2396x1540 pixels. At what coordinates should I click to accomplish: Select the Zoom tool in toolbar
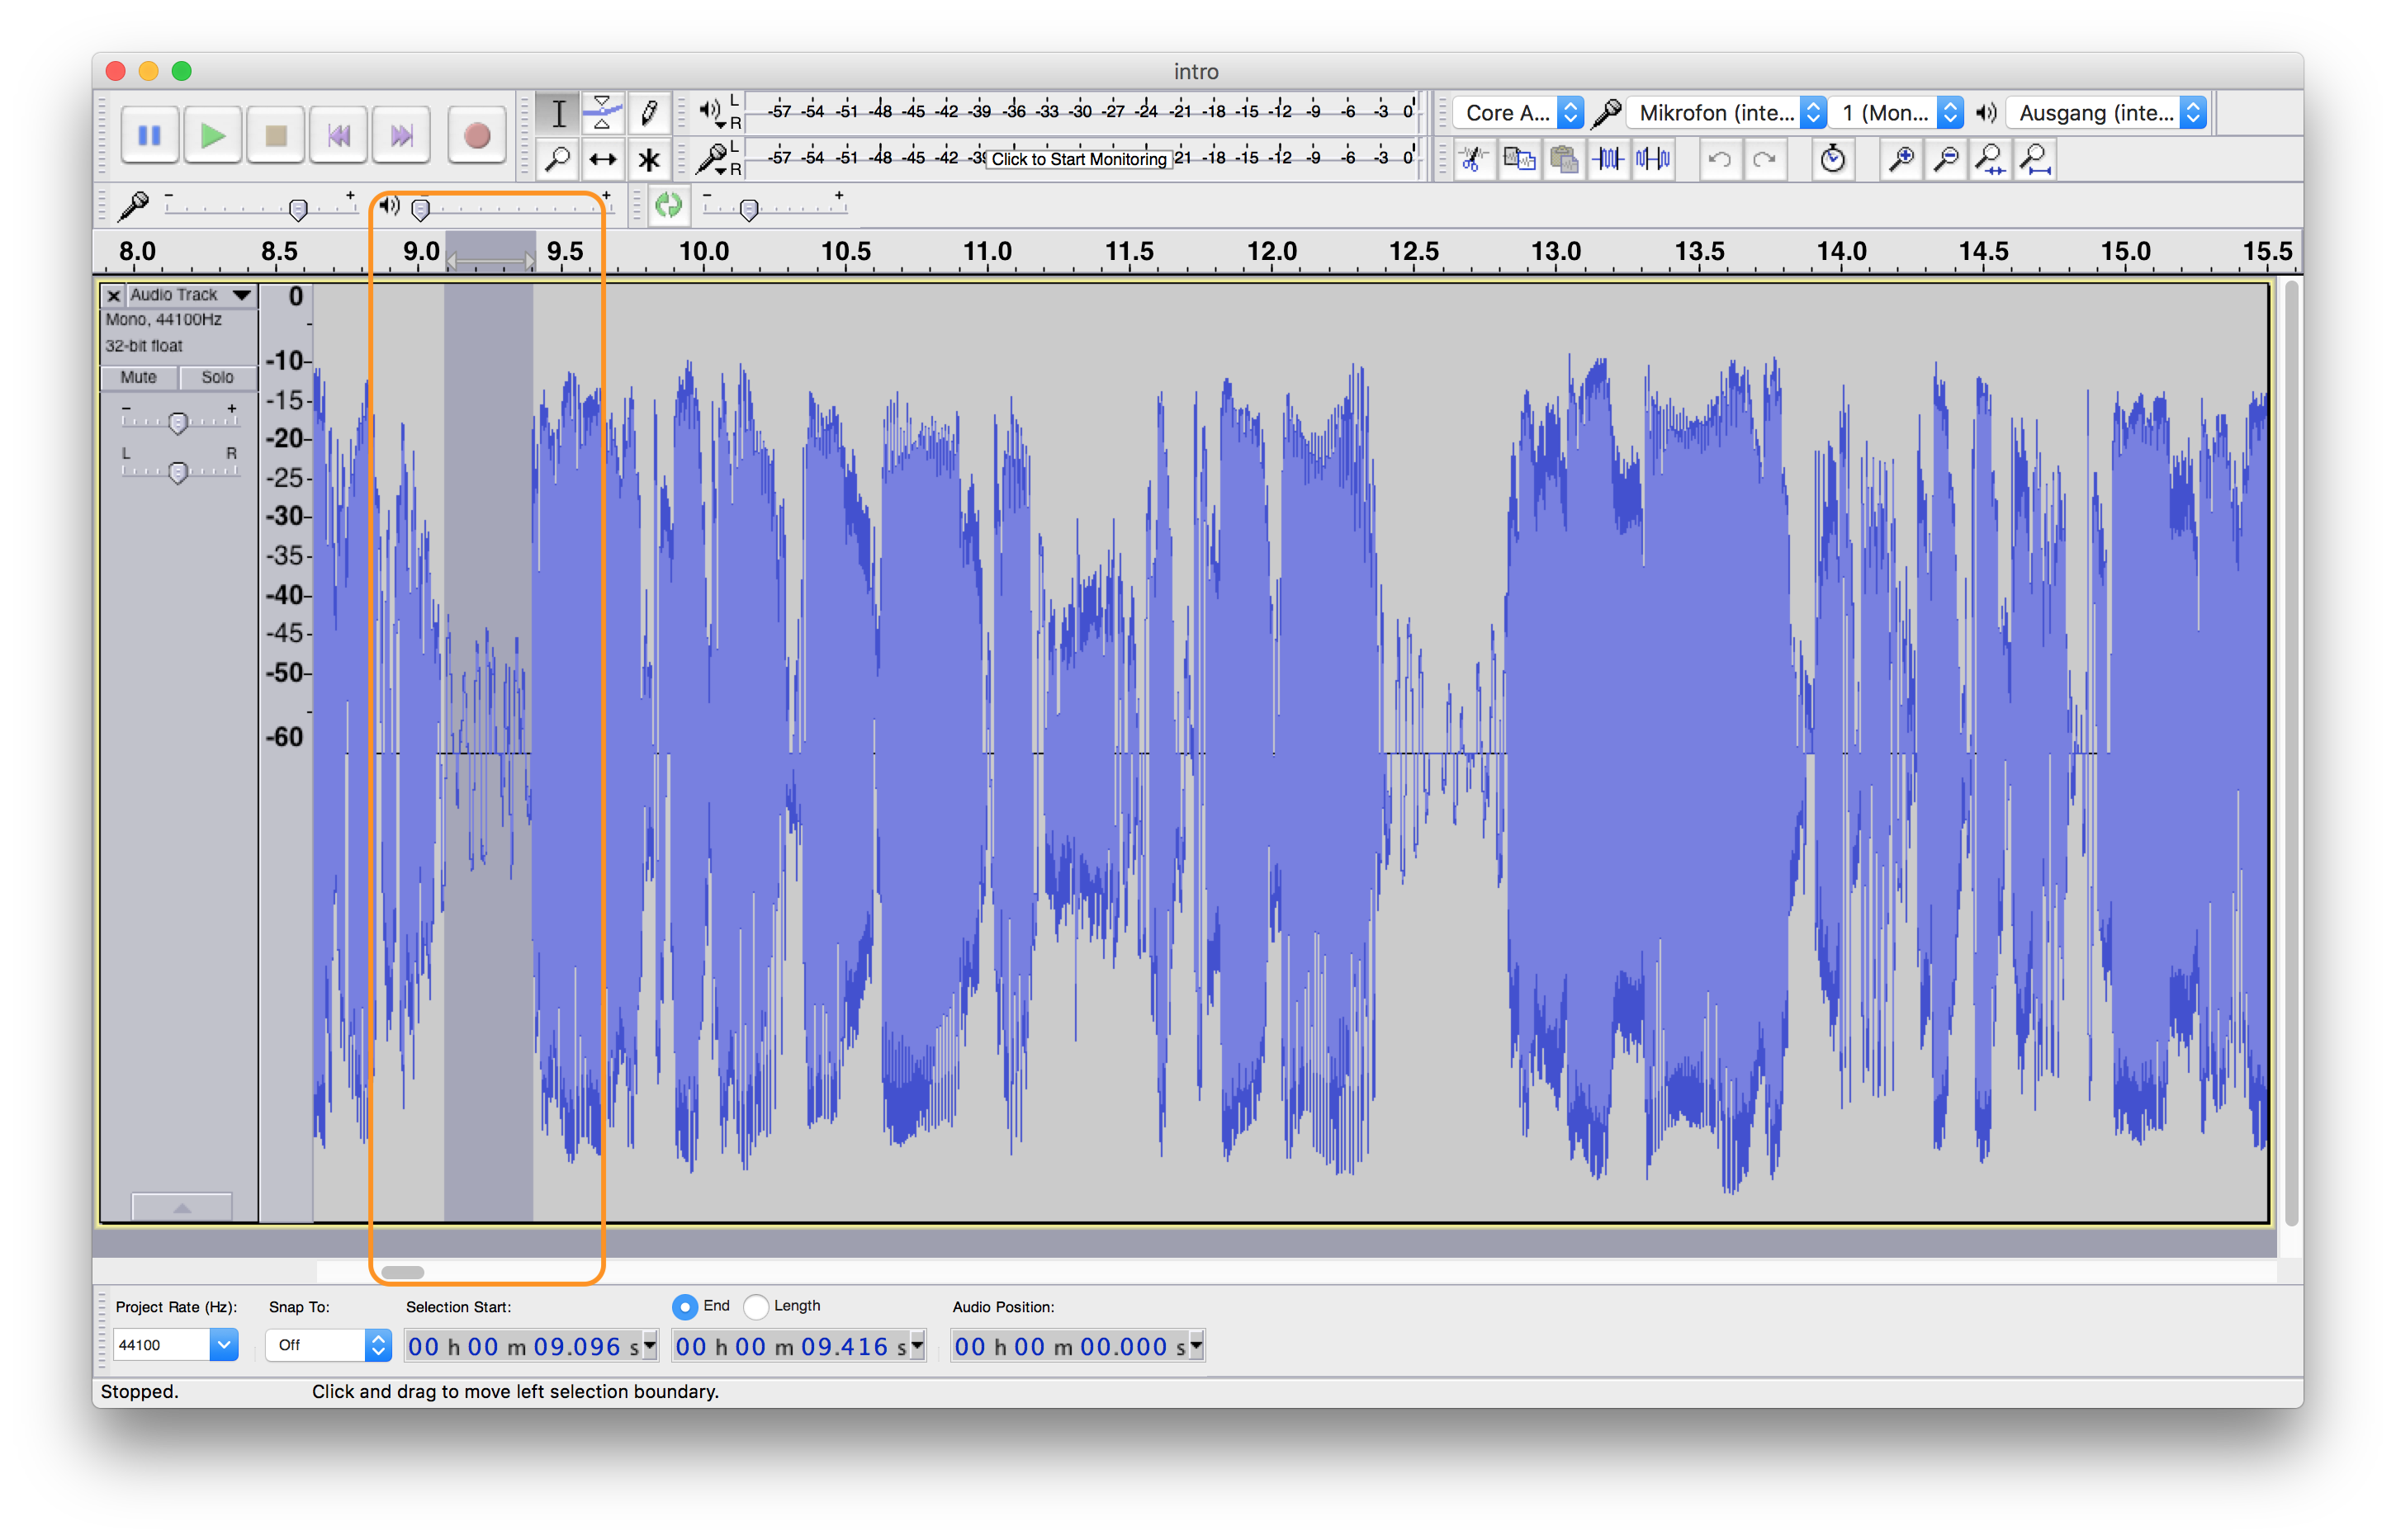tap(556, 161)
